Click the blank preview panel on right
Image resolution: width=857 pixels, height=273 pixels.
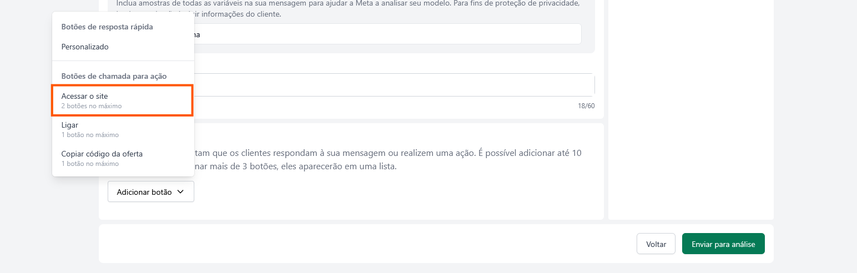(691, 111)
